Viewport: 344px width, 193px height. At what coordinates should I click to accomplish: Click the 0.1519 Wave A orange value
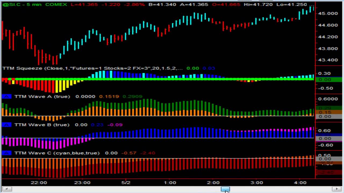click(109, 96)
